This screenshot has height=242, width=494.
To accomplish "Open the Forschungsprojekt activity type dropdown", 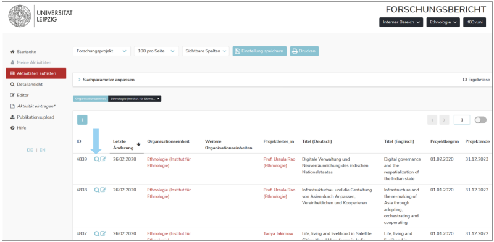I will tap(102, 51).
